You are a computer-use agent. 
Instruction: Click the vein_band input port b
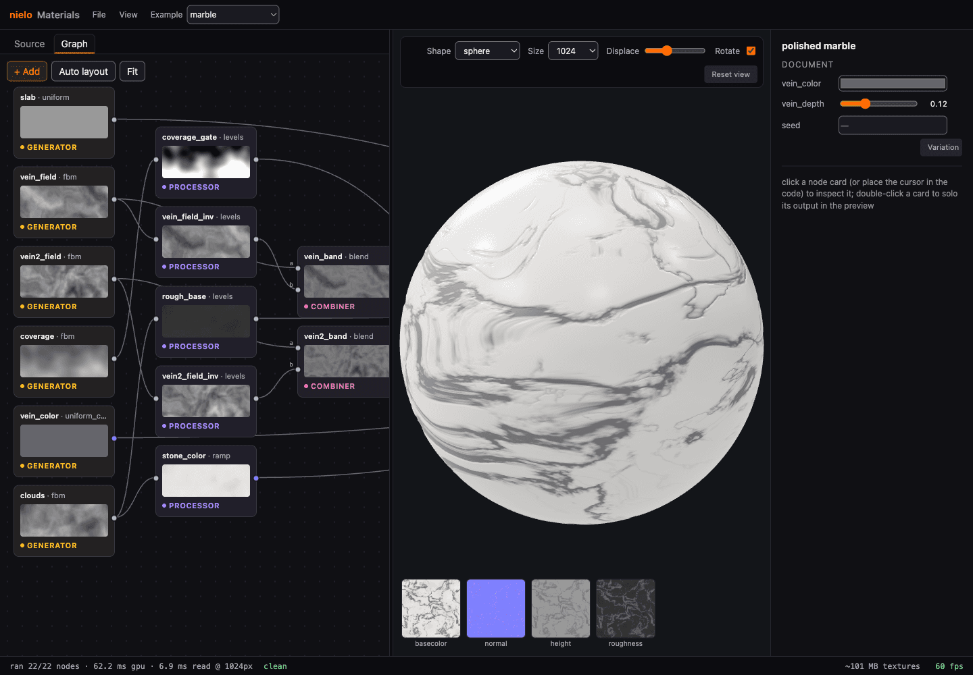point(298,290)
